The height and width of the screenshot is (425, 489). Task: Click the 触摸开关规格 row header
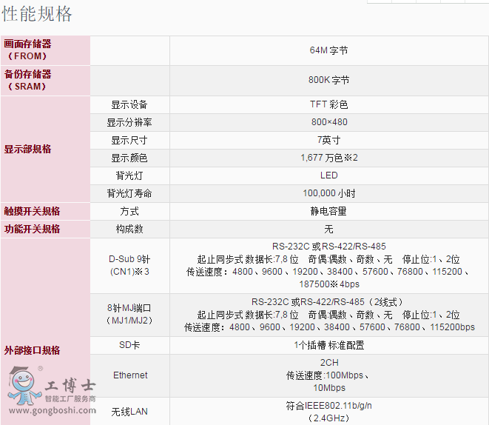point(32,211)
